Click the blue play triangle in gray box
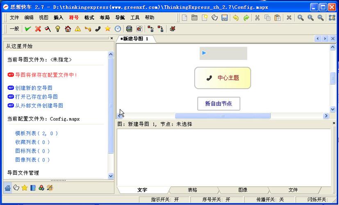Viewport: 339px width, 205px height. click(x=204, y=53)
